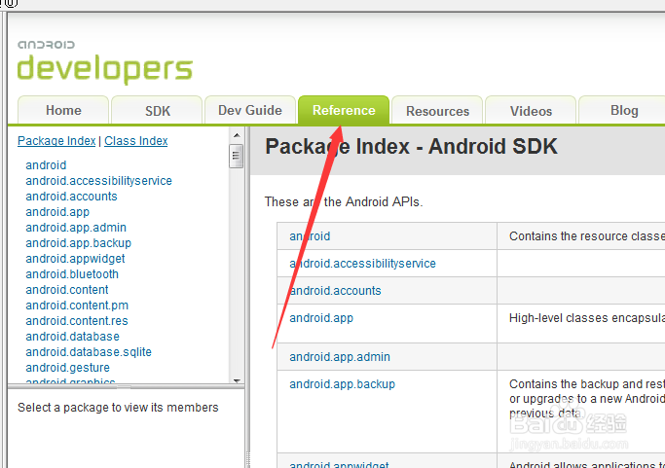The width and height of the screenshot is (665, 468).
Task: Open android.database.sqlite in sidebar
Action: 89,352
